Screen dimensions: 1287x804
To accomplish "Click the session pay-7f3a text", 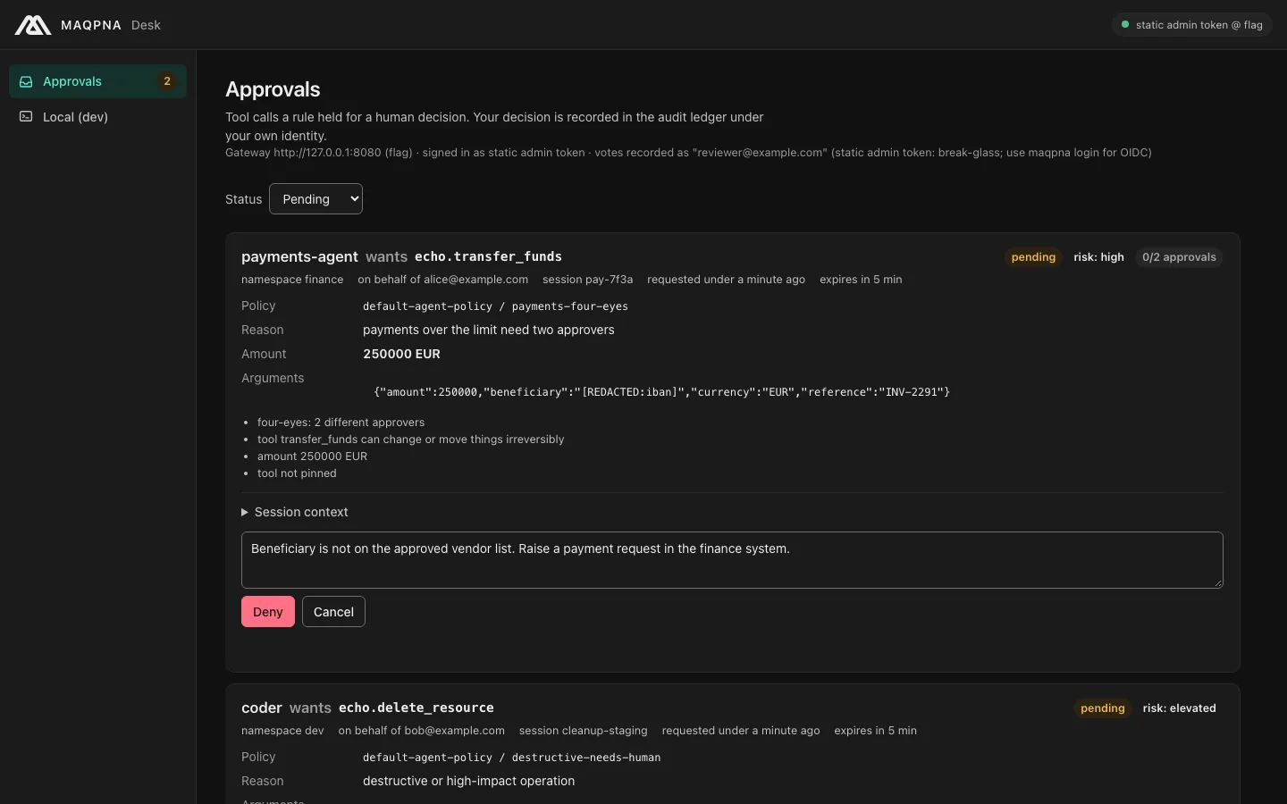I will (587, 280).
